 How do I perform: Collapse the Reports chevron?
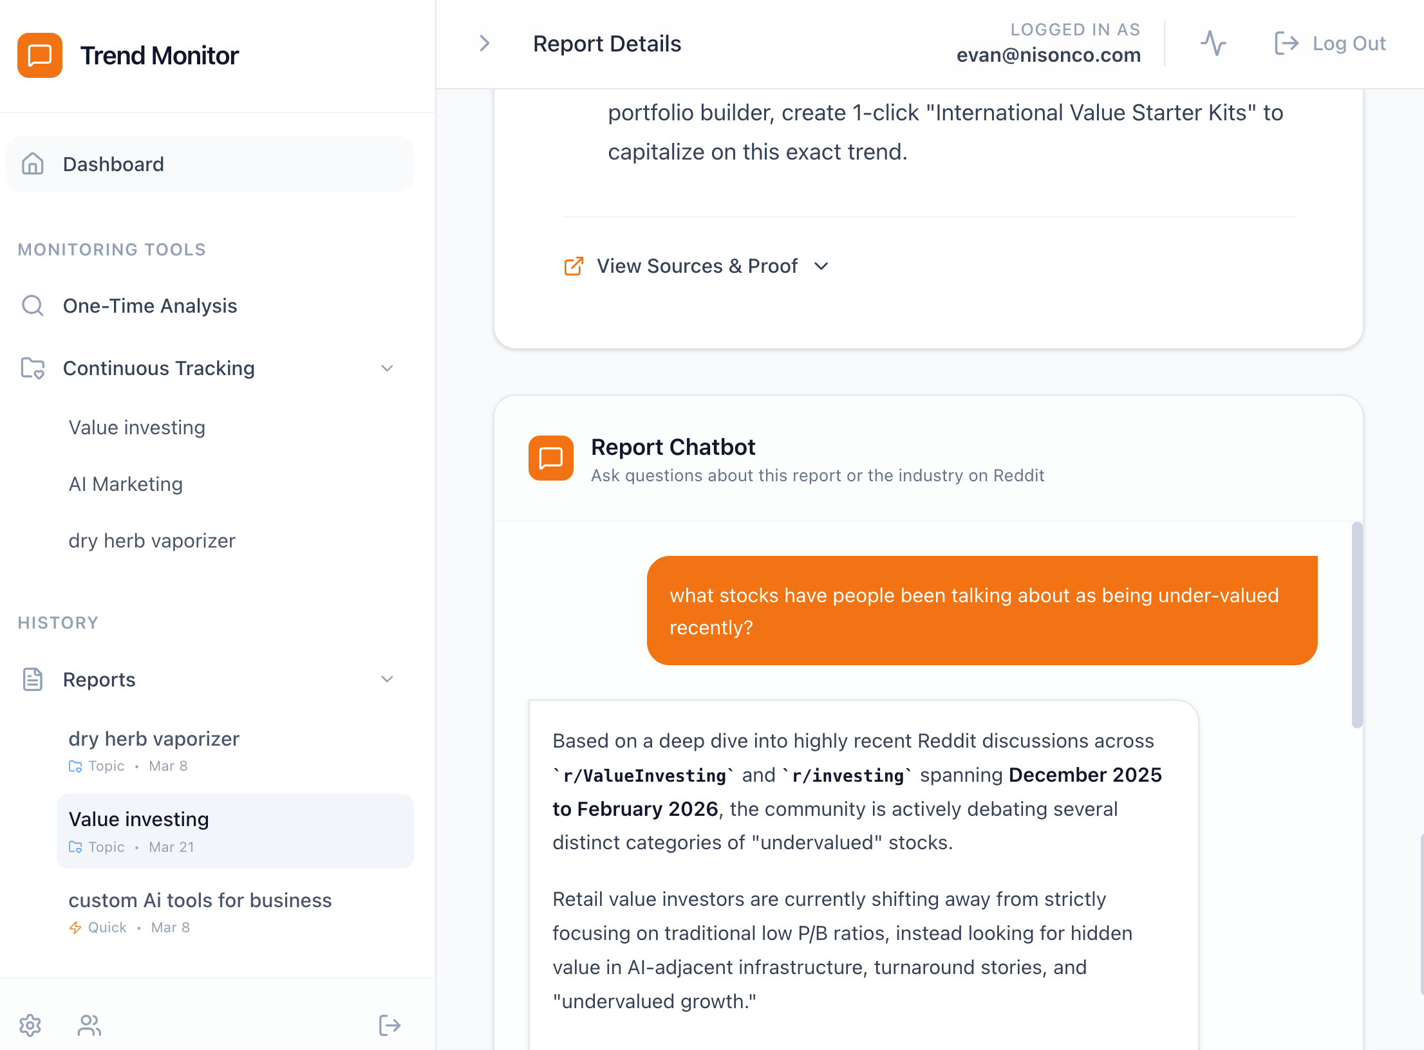(x=387, y=679)
